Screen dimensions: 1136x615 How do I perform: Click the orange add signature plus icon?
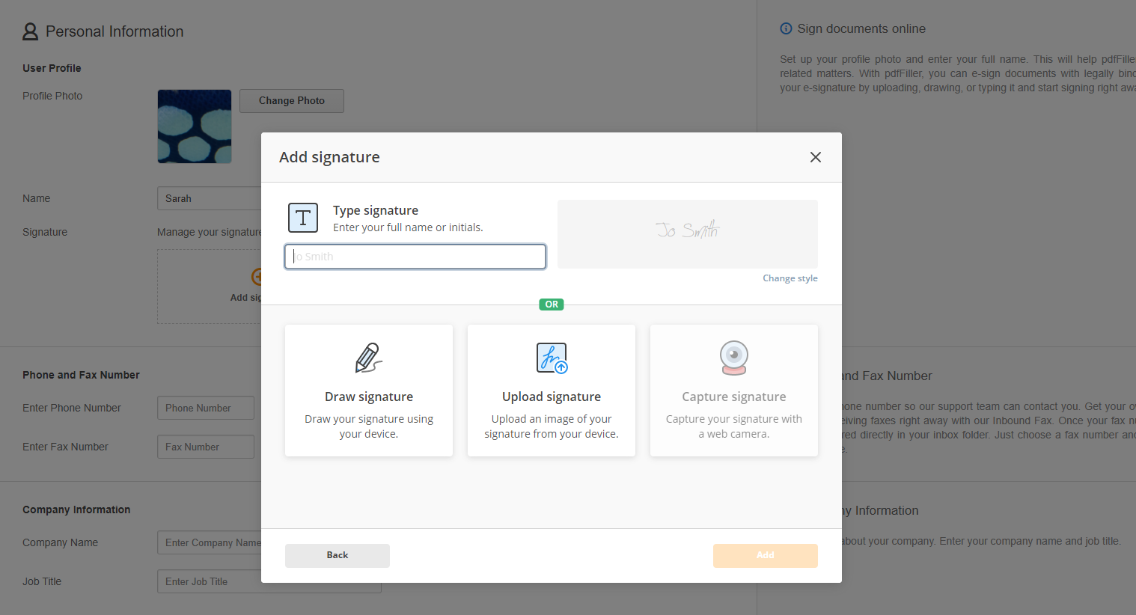[x=256, y=277]
